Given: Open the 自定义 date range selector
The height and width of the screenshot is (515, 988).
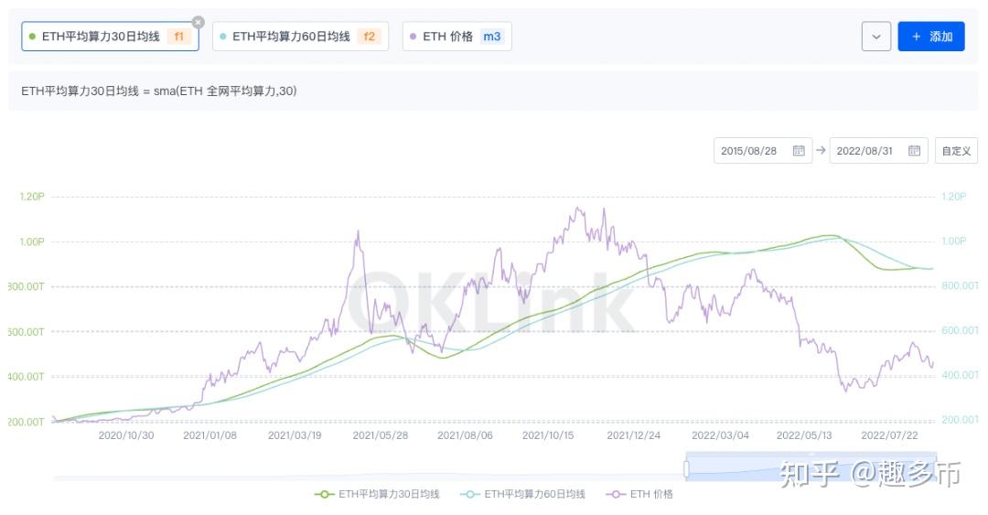Looking at the screenshot, I should [x=956, y=151].
